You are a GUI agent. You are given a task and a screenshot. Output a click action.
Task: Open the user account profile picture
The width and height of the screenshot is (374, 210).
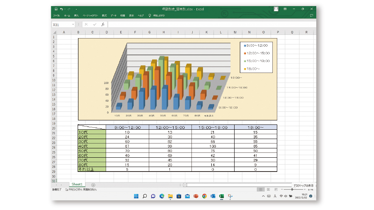(x=276, y=9)
